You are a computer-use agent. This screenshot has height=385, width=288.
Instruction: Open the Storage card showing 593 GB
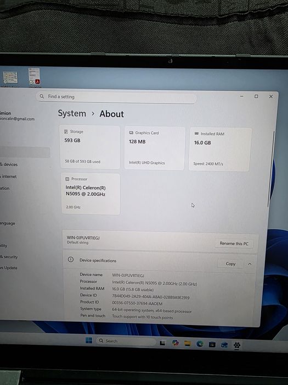coord(90,147)
